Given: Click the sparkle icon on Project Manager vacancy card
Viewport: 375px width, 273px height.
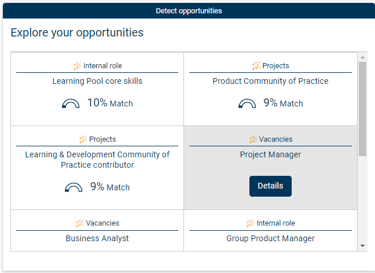Looking at the screenshot, I should click(x=253, y=139).
